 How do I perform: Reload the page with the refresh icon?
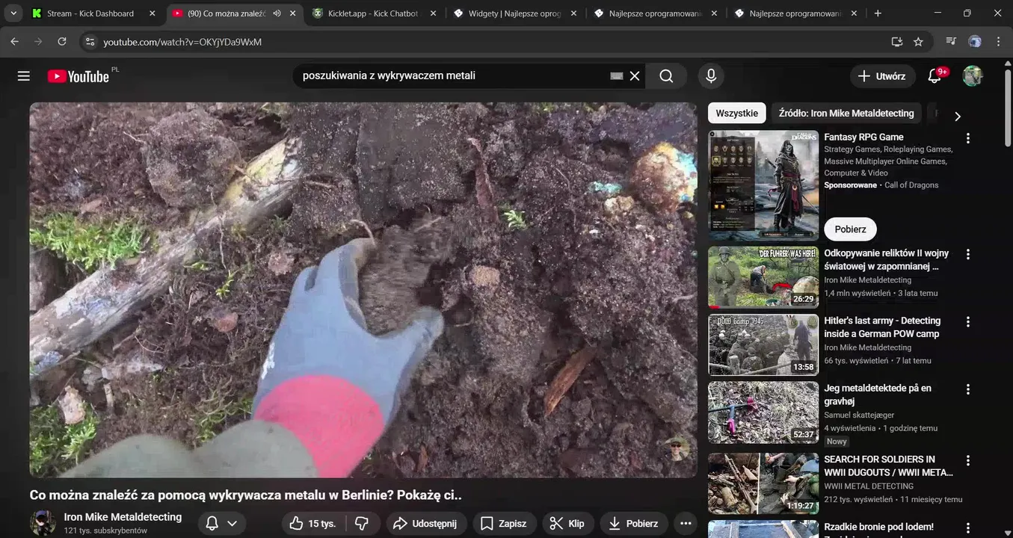[x=62, y=42]
